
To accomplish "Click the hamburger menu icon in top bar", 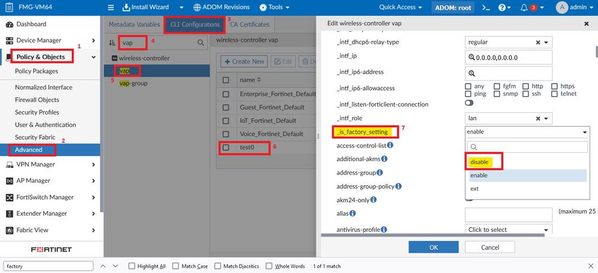I will [x=111, y=8].
